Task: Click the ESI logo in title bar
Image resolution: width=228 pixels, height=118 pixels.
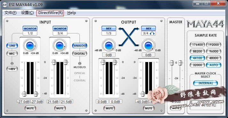Action: click(5, 5)
